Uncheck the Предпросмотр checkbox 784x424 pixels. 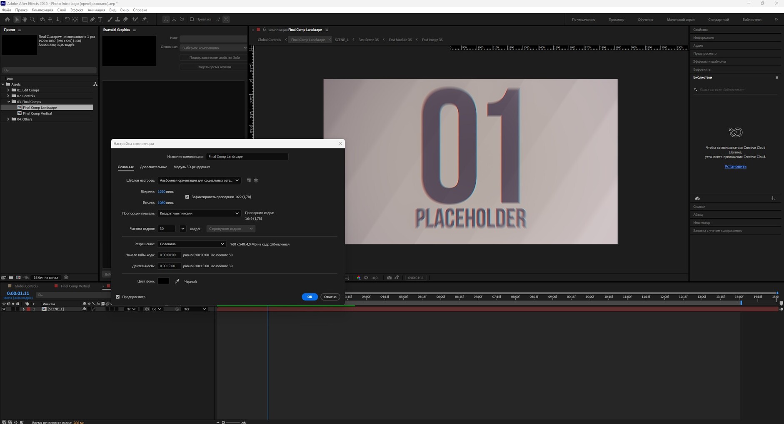point(117,297)
